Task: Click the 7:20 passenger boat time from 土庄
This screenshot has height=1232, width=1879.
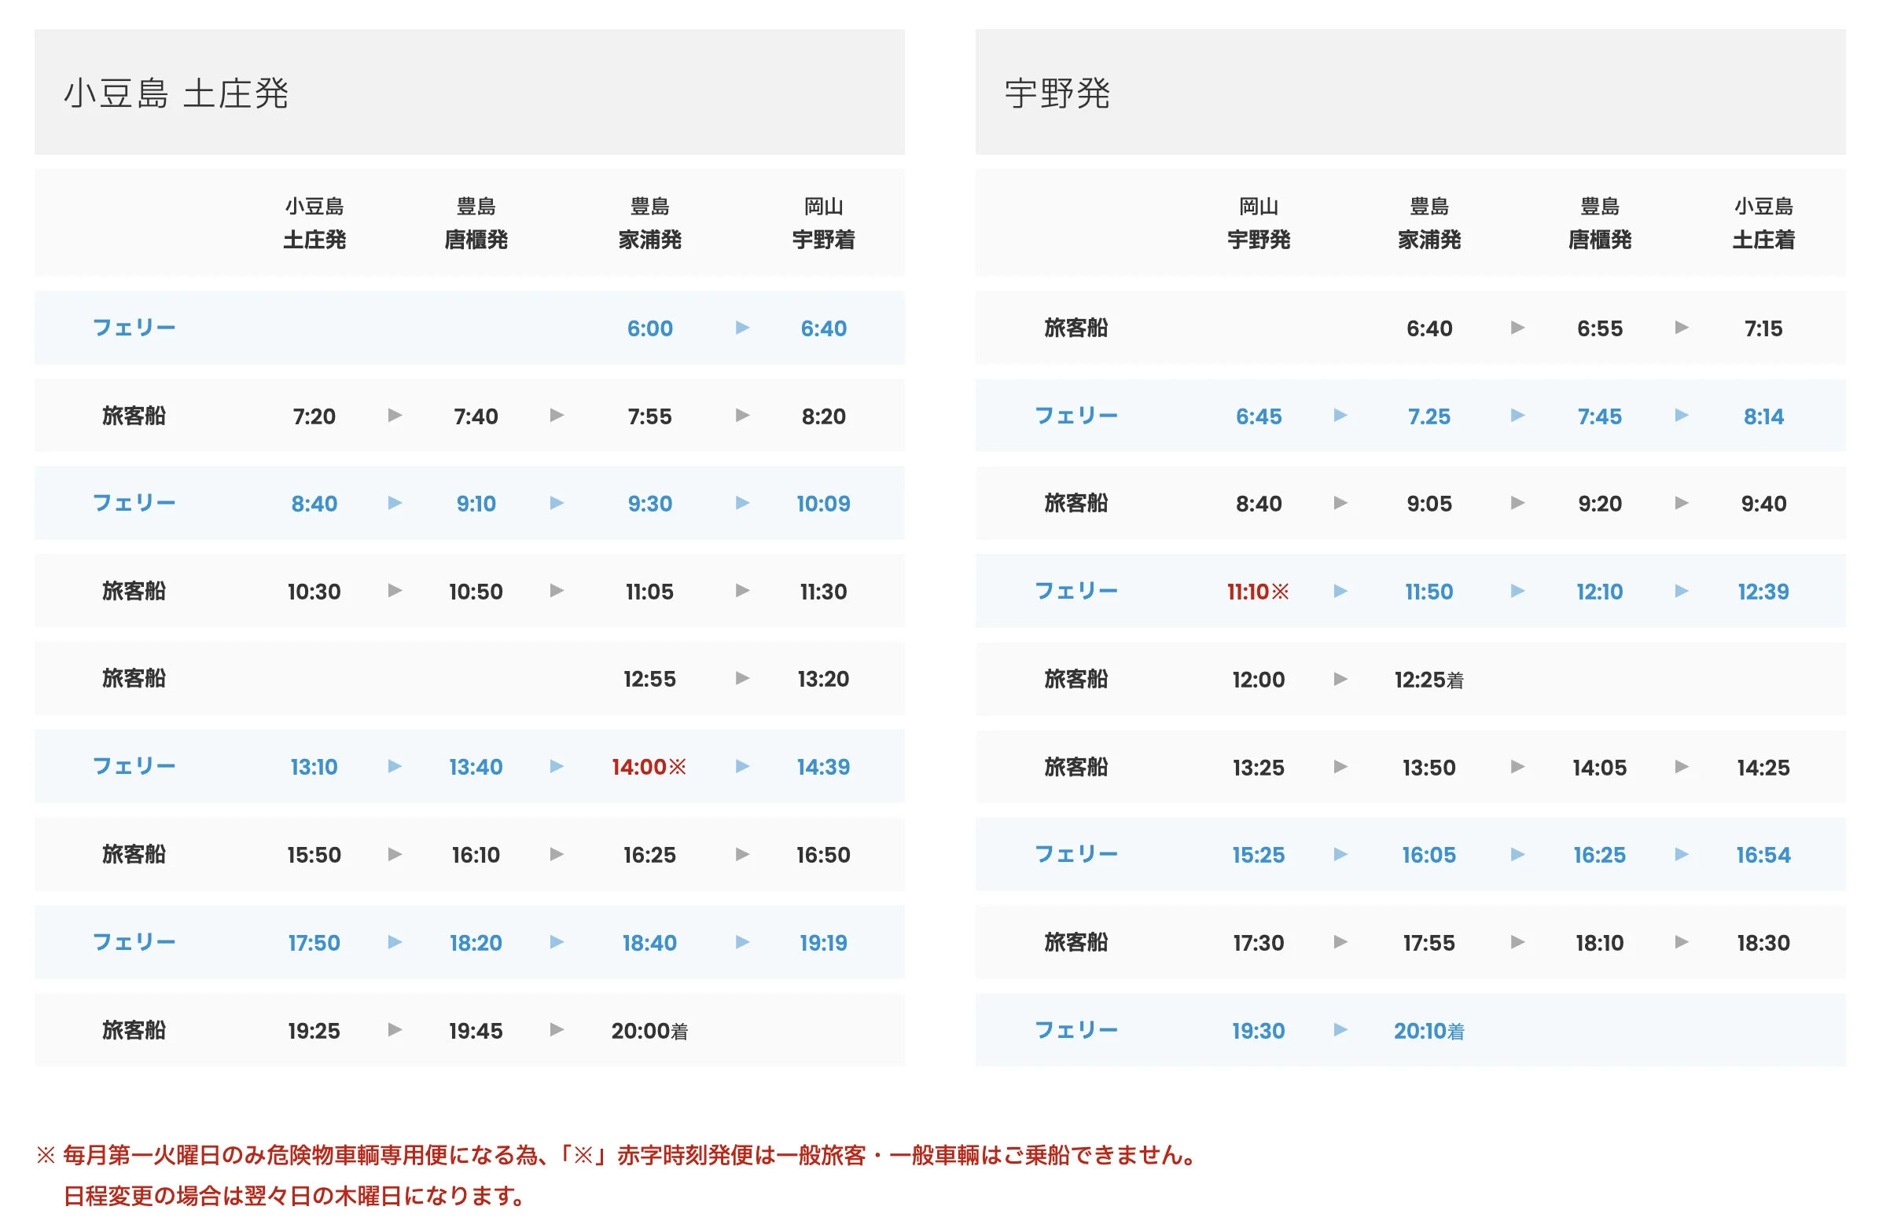Action: click(x=314, y=416)
